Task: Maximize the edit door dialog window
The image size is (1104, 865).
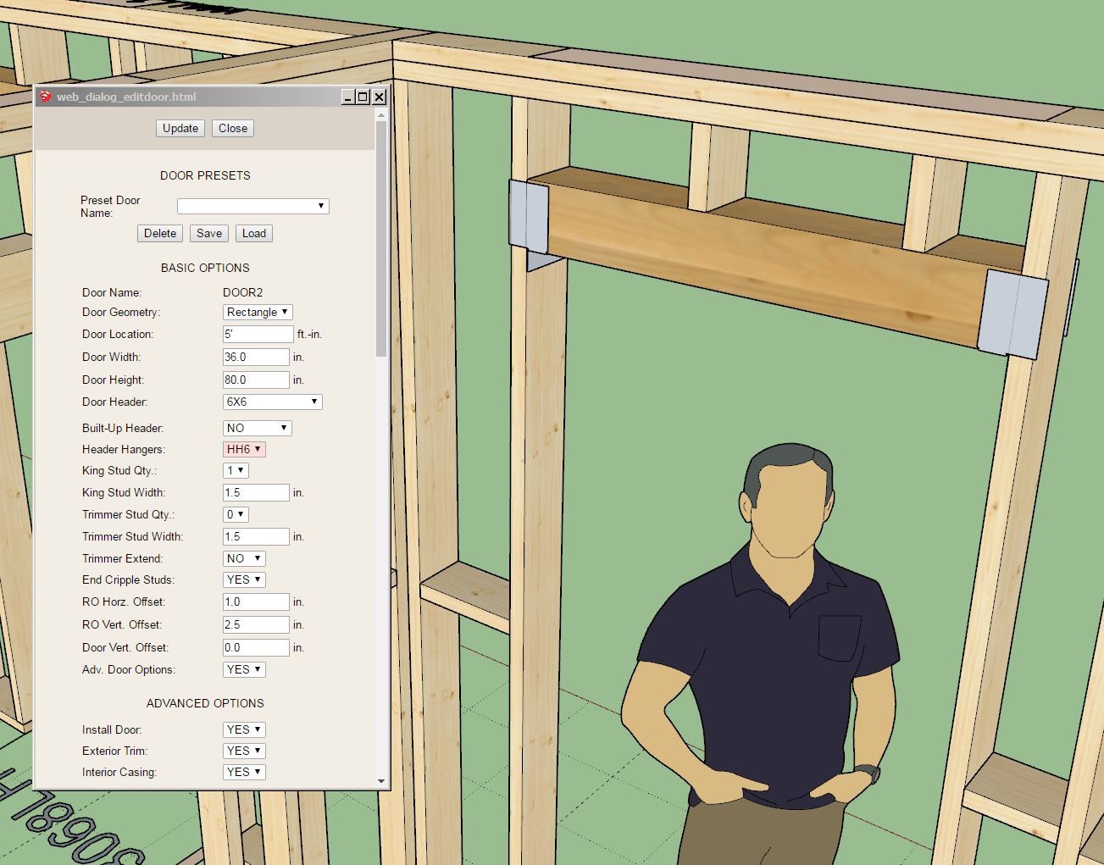Action: pyautogui.click(x=363, y=97)
